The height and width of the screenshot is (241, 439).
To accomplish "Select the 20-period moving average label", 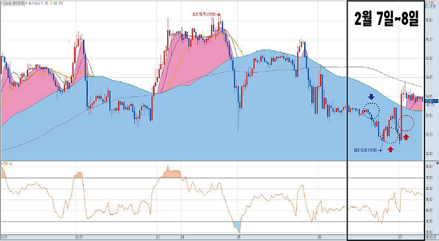I will pos(51,4).
